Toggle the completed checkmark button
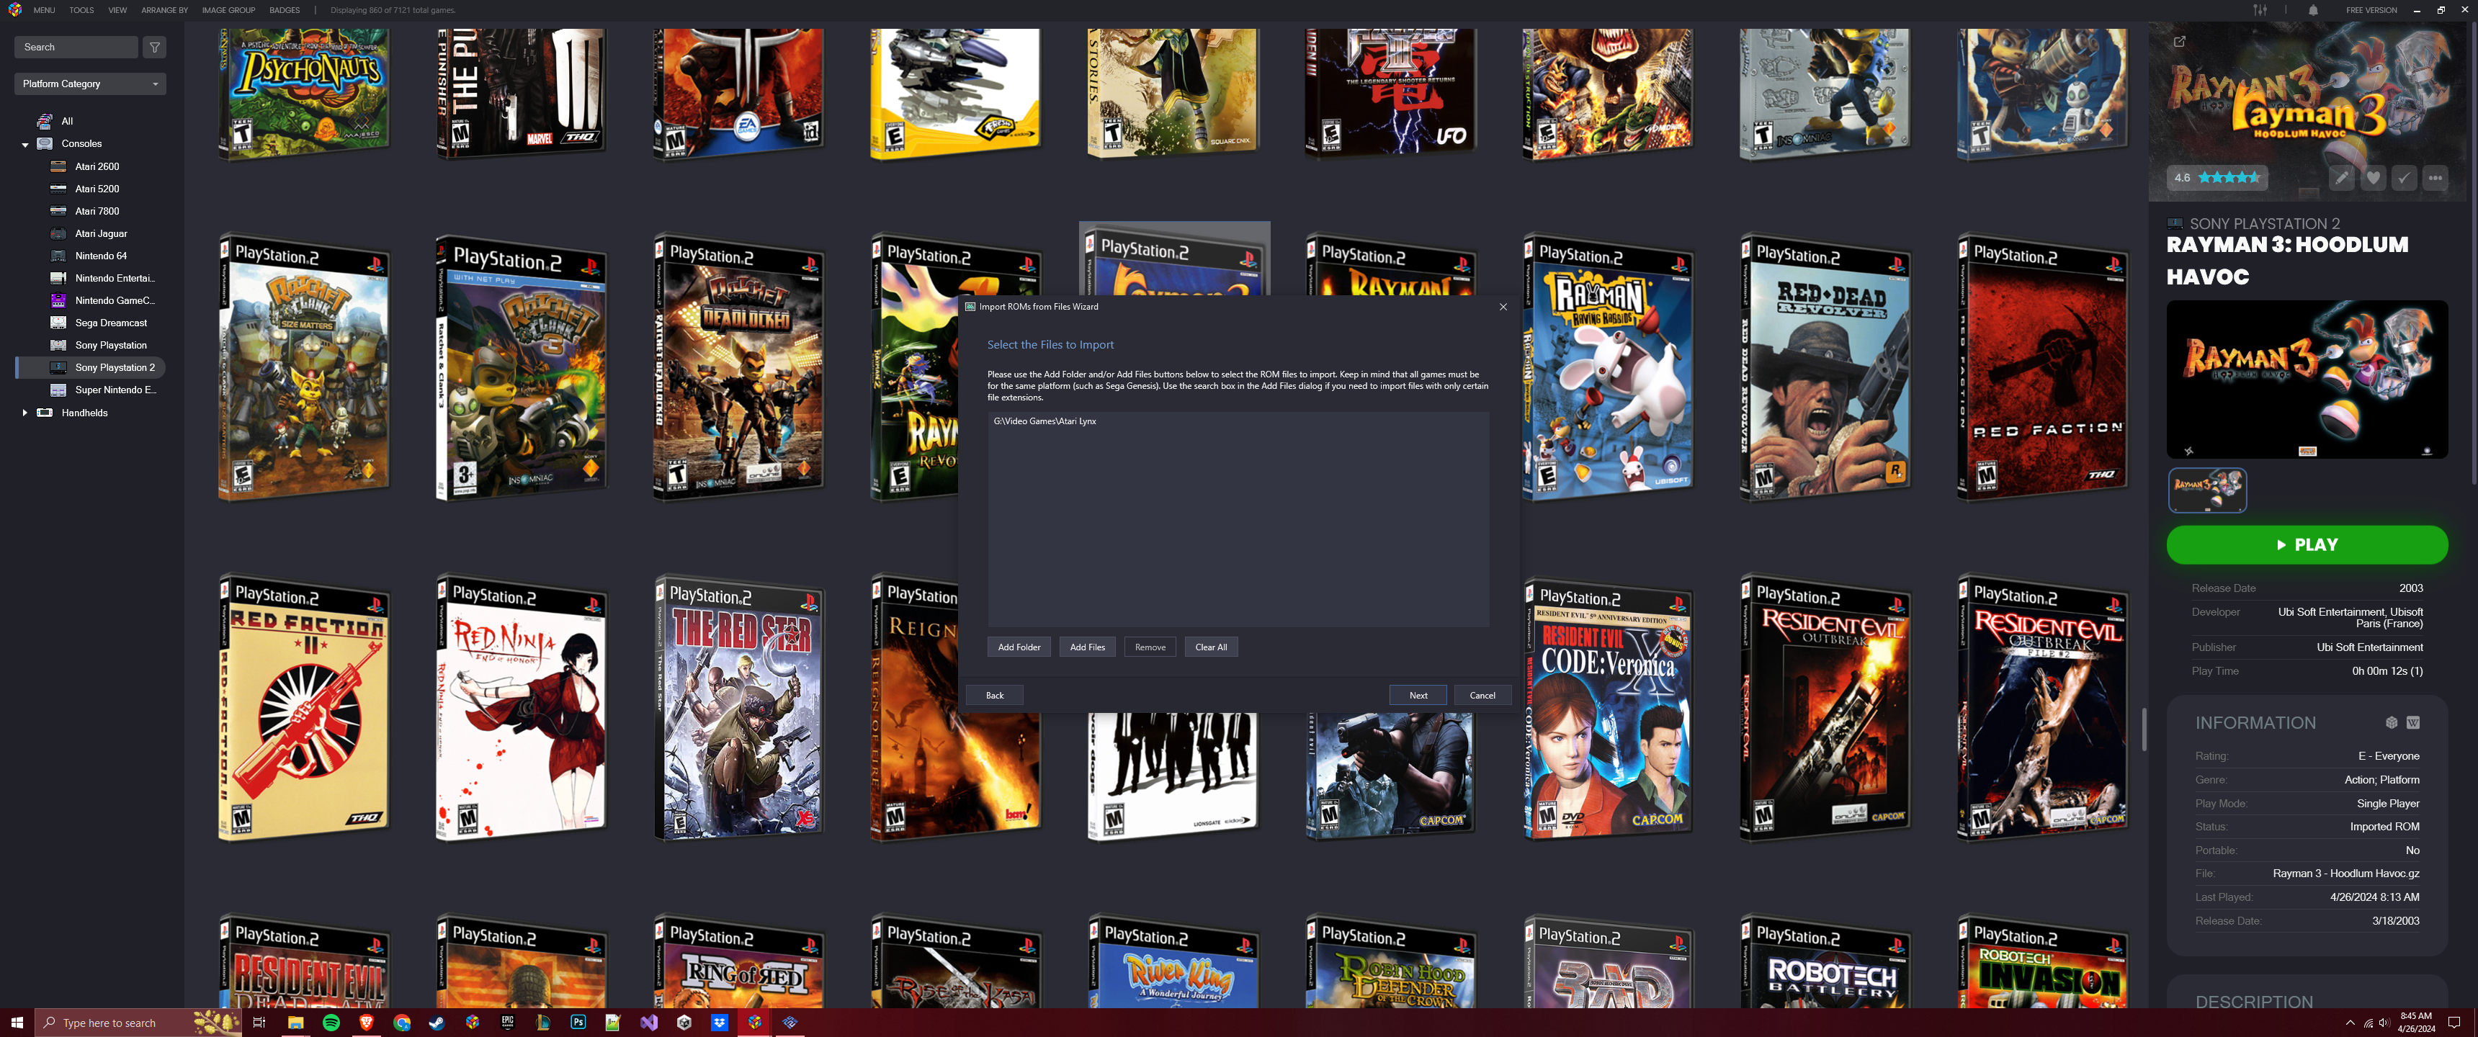The height and width of the screenshot is (1037, 2478). (x=2404, y=178)
